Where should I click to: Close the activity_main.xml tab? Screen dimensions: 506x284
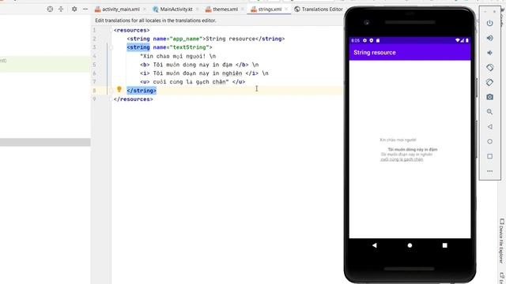coord(145,9)
